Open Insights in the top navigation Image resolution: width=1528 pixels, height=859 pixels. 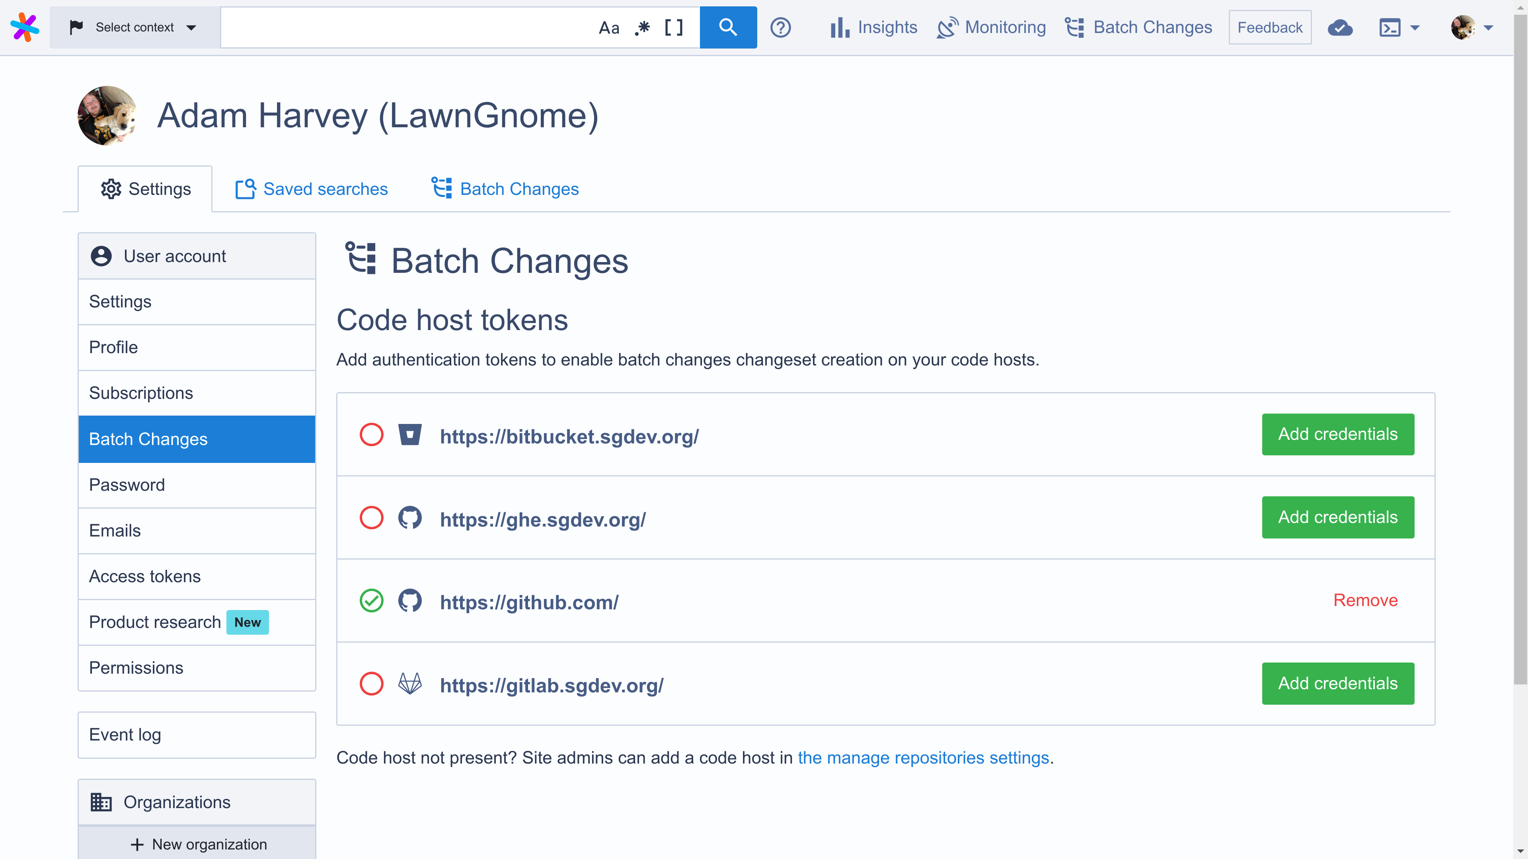(873, 27)
